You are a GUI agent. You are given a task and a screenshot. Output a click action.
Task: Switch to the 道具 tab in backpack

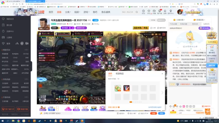[110, 74]
